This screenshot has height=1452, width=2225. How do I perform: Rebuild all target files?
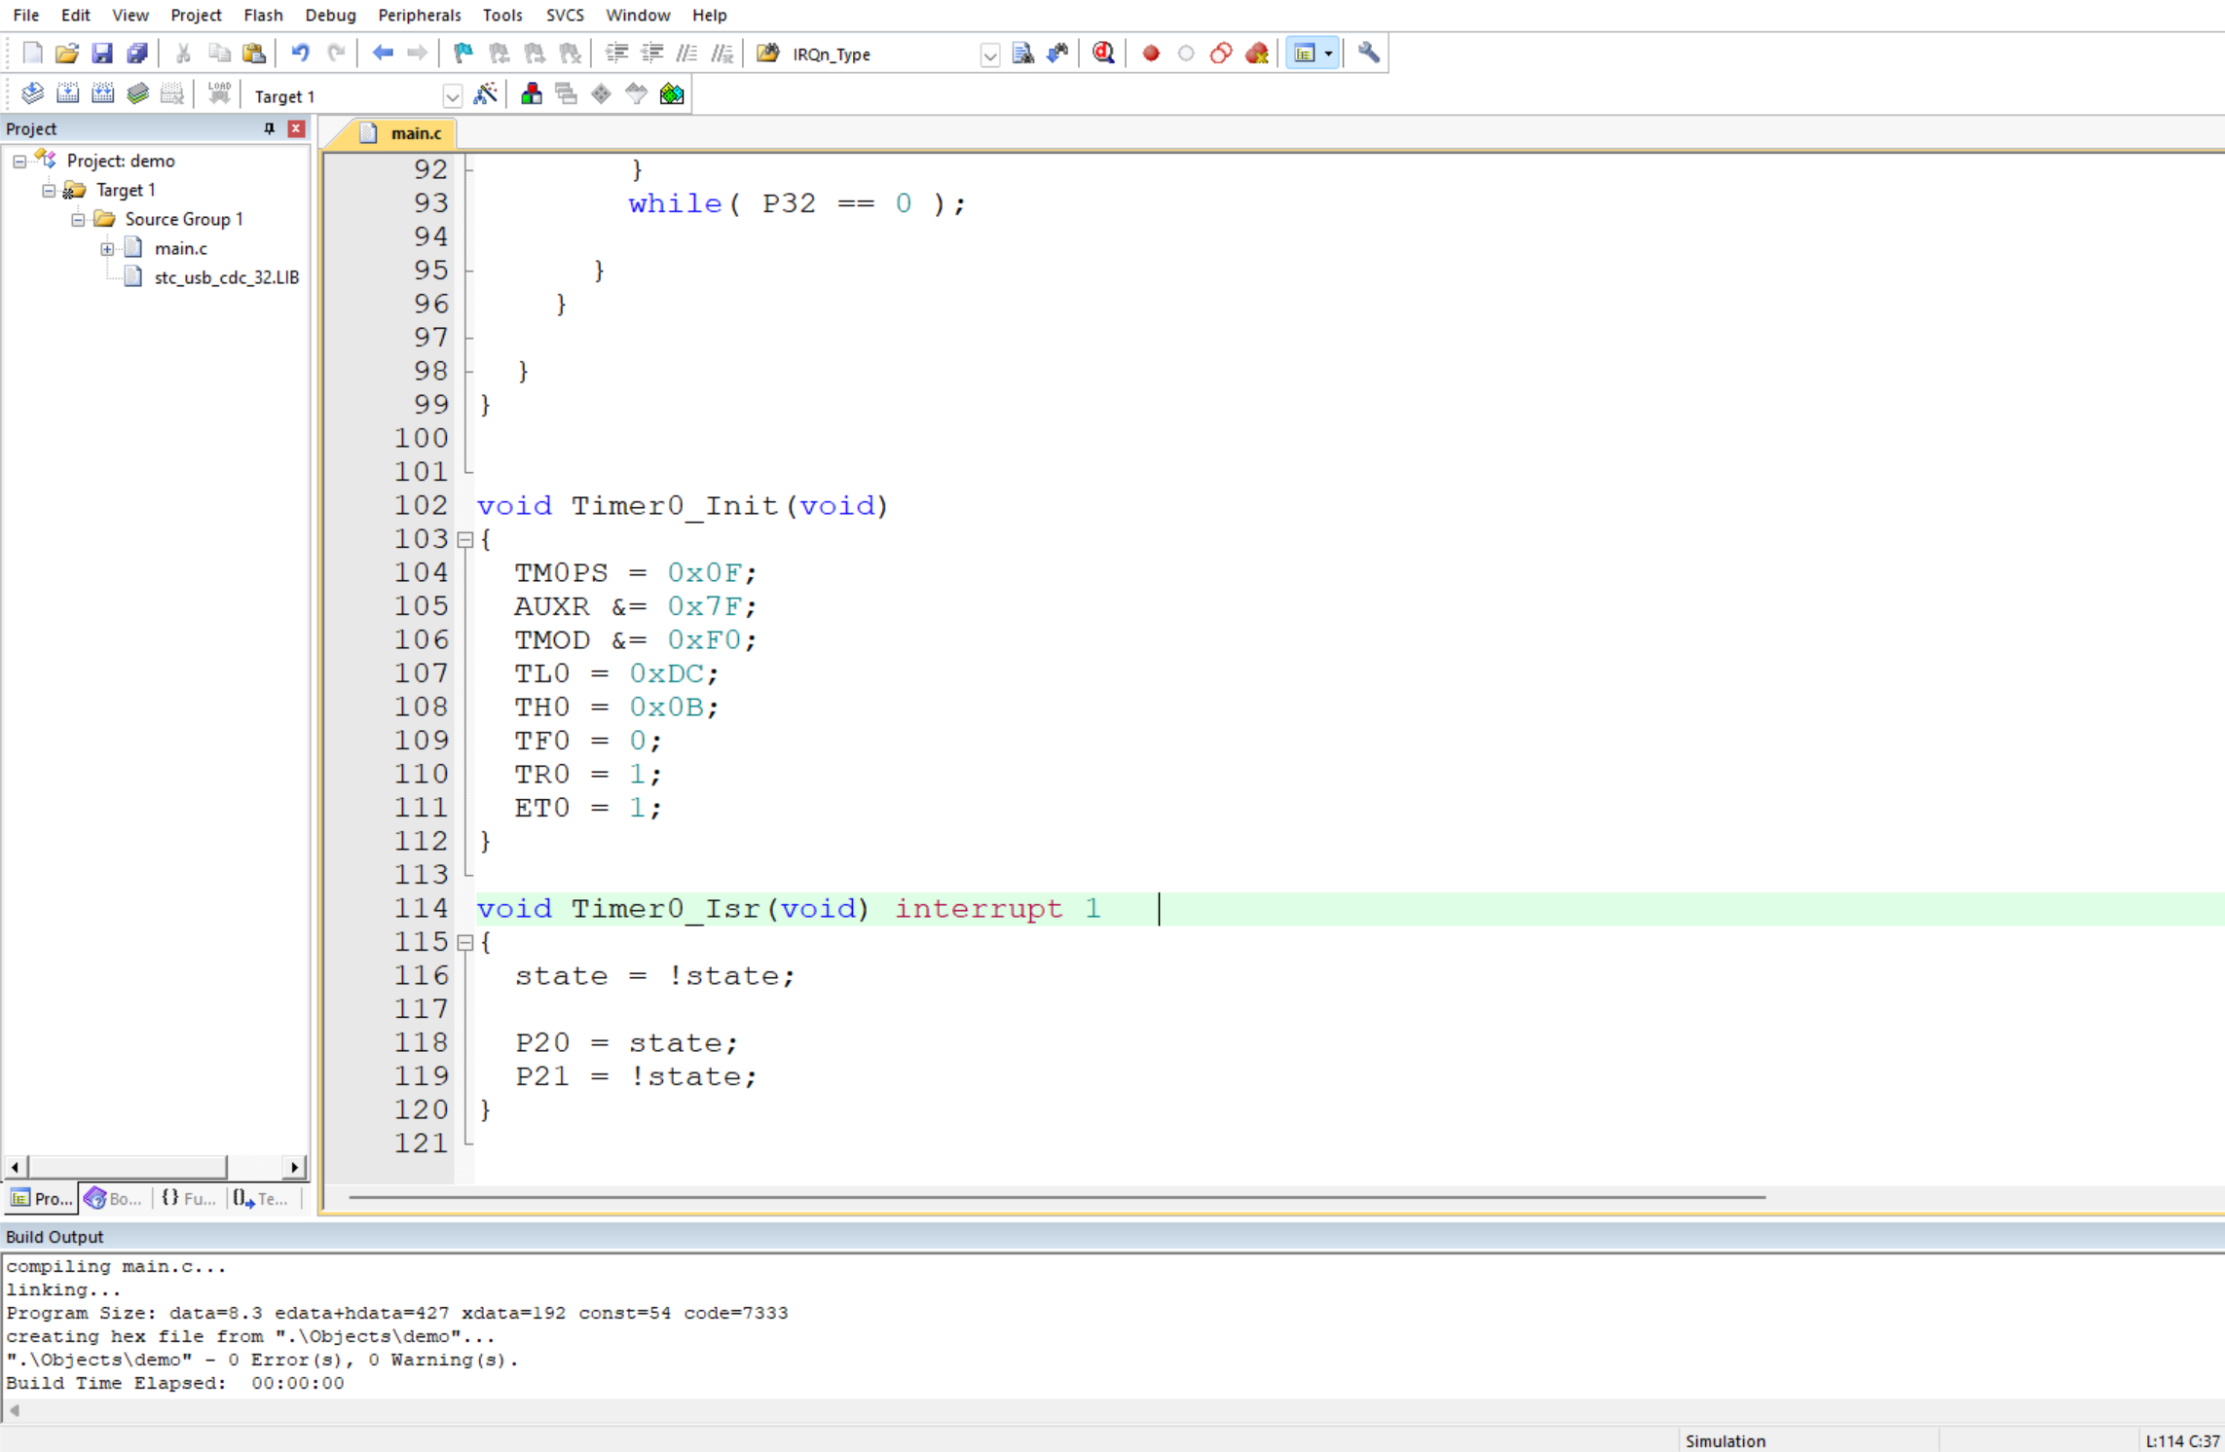pos(102,94)
